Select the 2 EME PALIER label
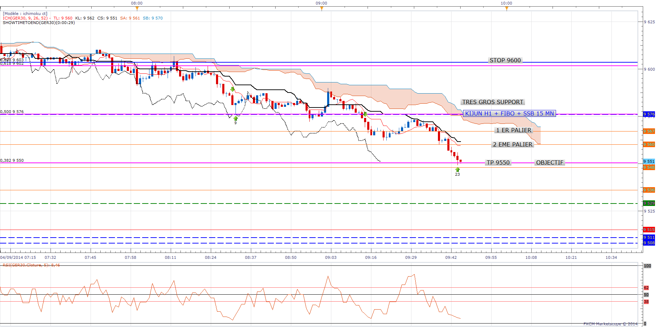This screenshot has height=327, width=663. click(512, 144)
